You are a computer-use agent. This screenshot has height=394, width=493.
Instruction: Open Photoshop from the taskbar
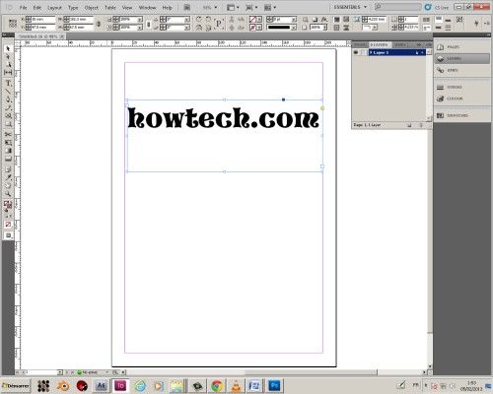click(x=274, y=385)
